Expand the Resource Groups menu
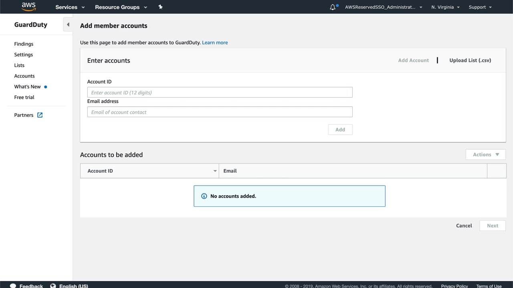This screenshot has height=288, width=513. pos(121,7)
